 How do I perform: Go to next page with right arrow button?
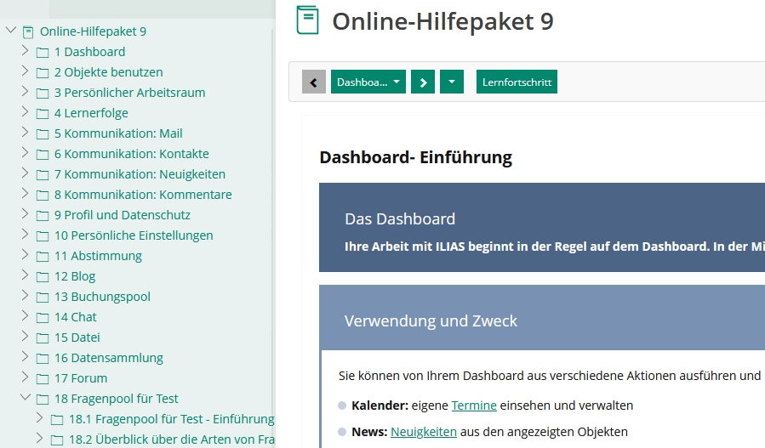click(x=423, y=82)
